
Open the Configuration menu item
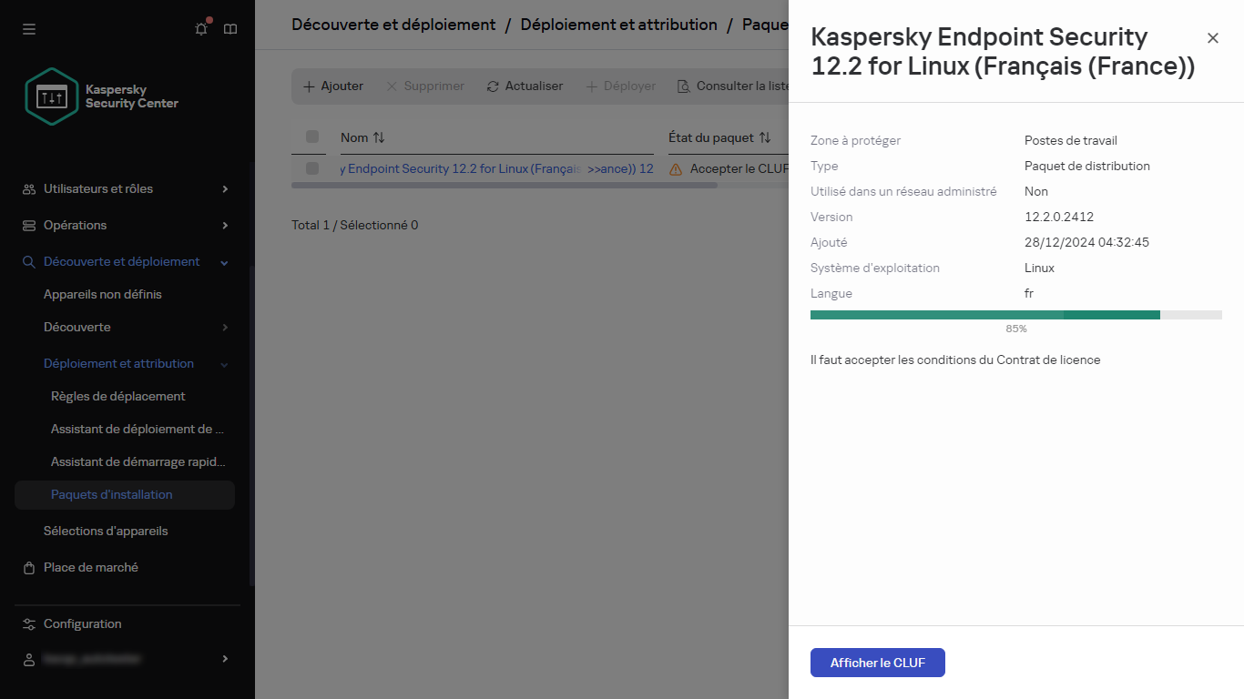point(82,623)
